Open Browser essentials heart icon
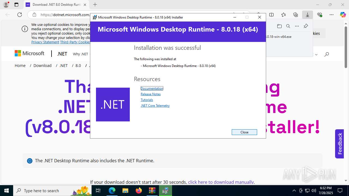This screenshot has height=196, width=349. [x=320, y=15]
